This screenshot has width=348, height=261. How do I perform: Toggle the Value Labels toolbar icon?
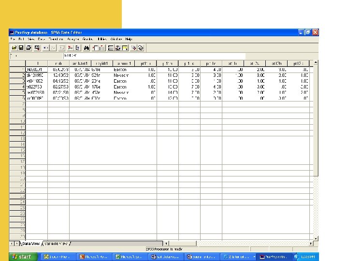coord(133,48)
